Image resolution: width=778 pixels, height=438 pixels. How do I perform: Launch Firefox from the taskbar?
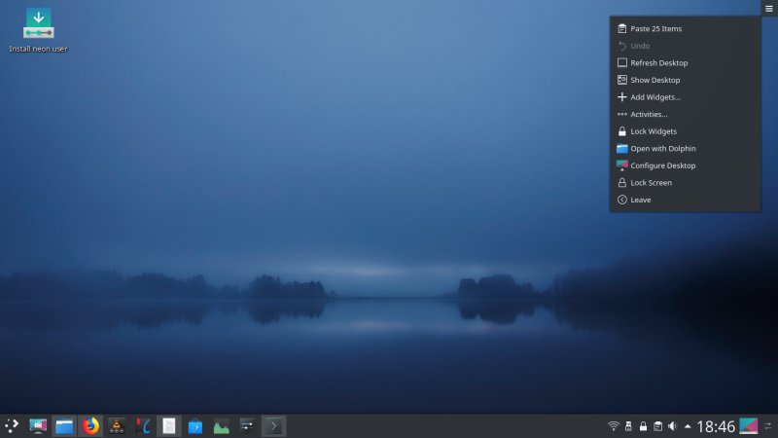click(x=90, y=426)
